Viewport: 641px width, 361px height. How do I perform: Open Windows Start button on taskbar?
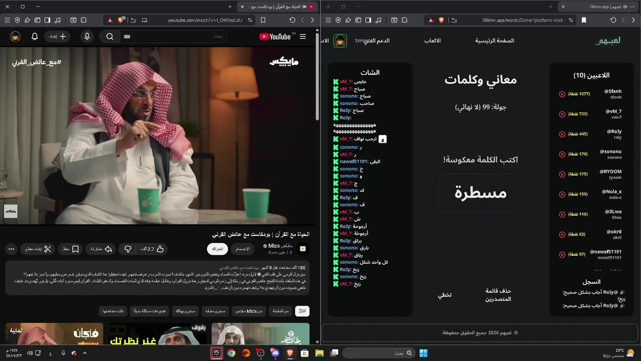[x=423, y=353]
